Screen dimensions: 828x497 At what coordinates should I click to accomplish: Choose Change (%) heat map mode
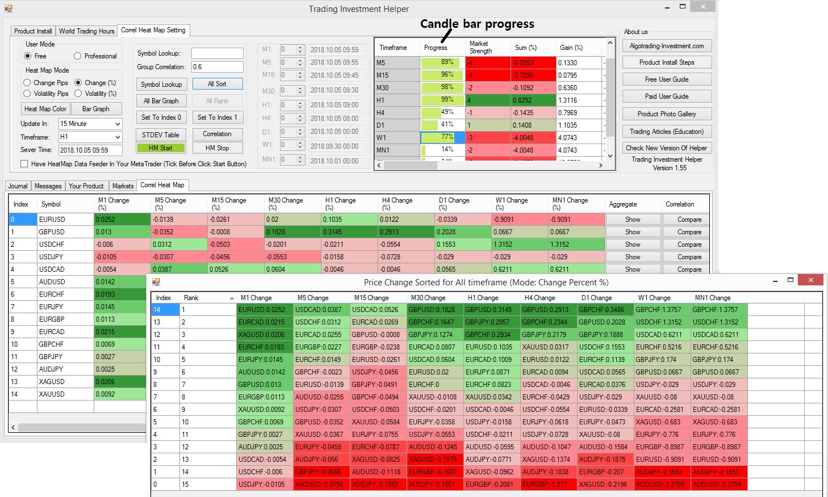78,83
